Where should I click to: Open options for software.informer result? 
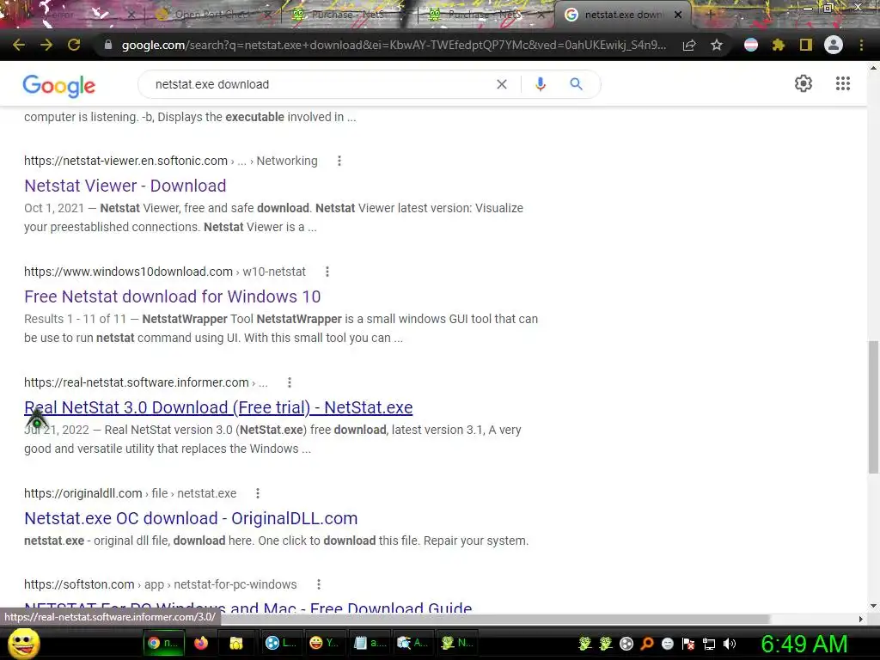[x=289, y=382]
